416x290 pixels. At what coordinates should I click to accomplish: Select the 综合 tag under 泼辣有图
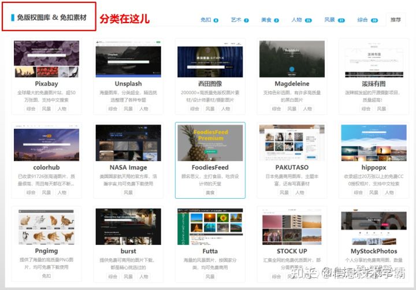(x=366, y=109)
